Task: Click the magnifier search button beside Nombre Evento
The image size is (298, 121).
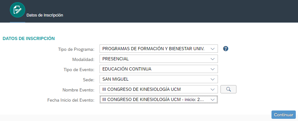Action: 228,89
